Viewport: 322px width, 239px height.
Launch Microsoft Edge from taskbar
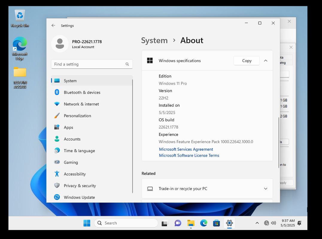point(204,223)
